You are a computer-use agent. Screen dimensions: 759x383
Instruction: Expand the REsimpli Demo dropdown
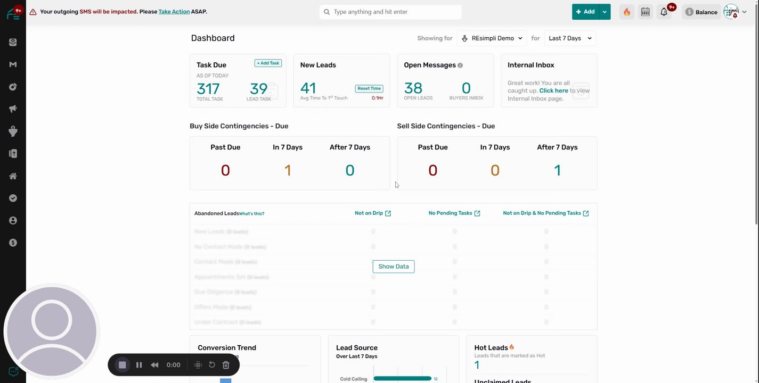coord(492,38)
